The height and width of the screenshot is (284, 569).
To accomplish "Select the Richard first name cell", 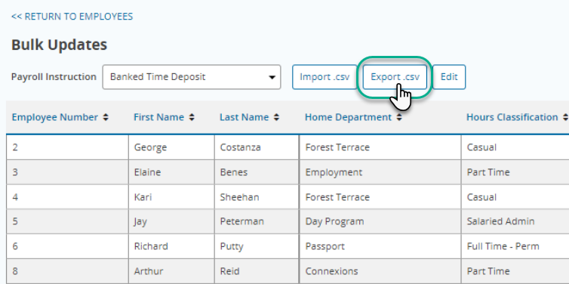I will [171, 246].
